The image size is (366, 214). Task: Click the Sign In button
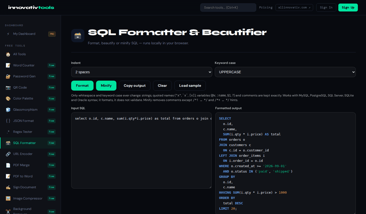pos(326,8)
